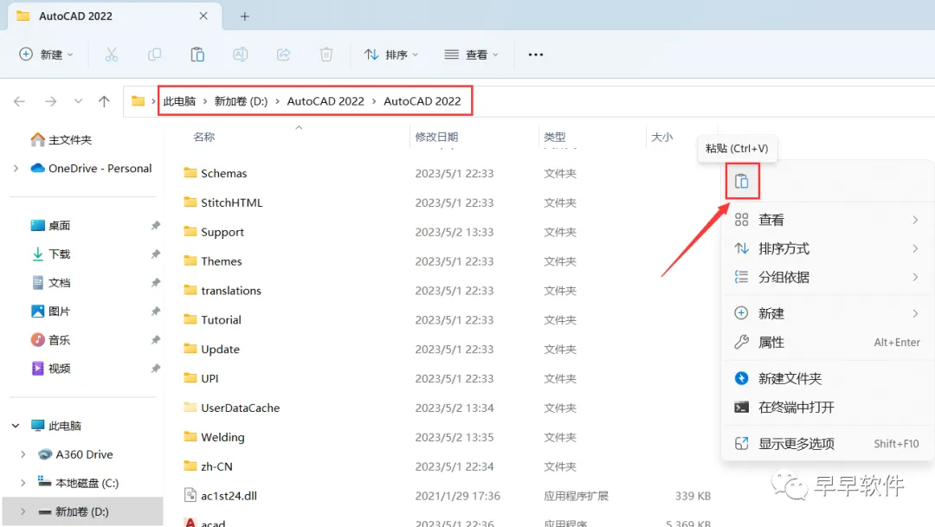The height and width of the screenshot is (527, 935).
Task: Choose 在终端中打开 in context menu
Action: (x=827, y=408)
